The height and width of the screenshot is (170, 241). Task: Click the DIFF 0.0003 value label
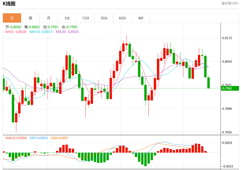pos(39,138)
